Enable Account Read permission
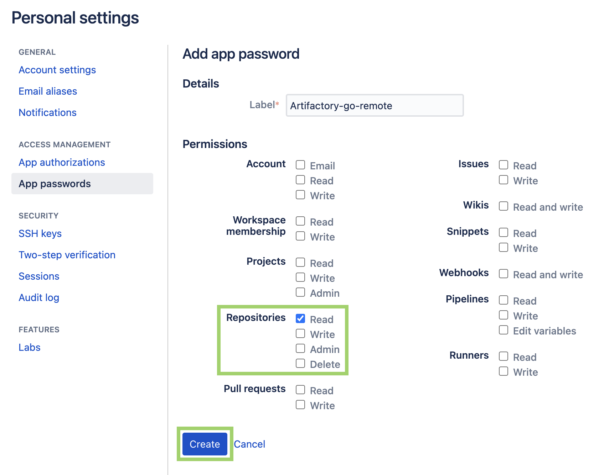 point(300,180)
